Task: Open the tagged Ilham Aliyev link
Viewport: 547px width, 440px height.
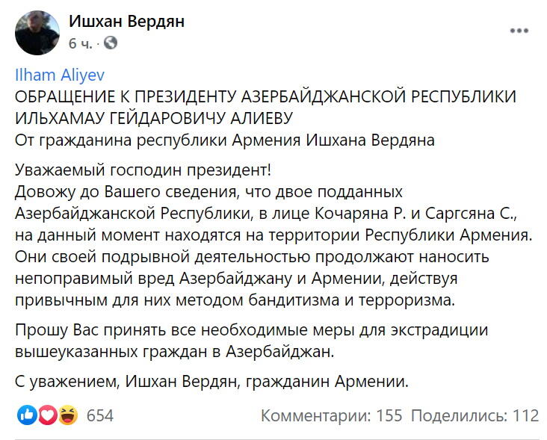Action: [x=49, y=75]
